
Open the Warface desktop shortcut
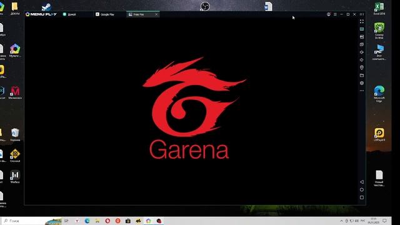[15, 176]
